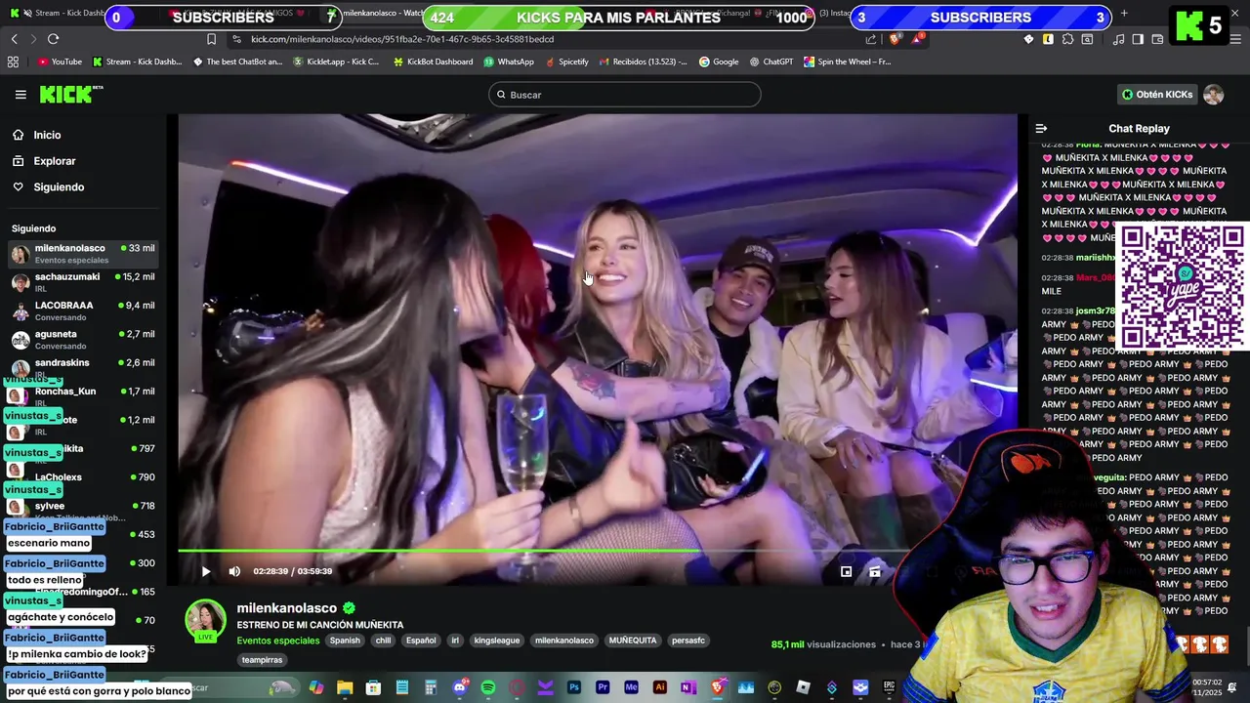This screenshot has height=703, width=1250.
Task: Open Siguiendo in the Kick sidebar
Action: [x=59, y=187]
